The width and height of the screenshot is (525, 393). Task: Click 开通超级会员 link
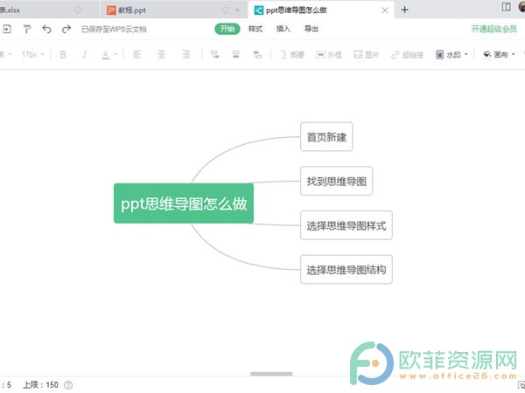[493, 29]
